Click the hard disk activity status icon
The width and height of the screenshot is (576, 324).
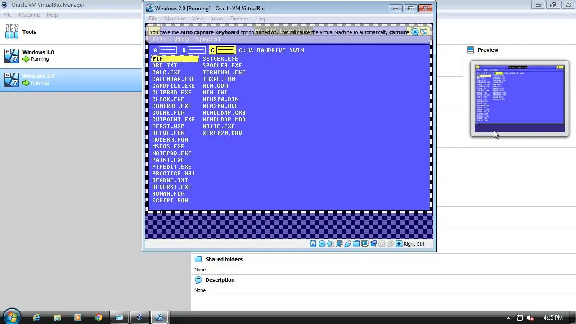pos(313,244)
